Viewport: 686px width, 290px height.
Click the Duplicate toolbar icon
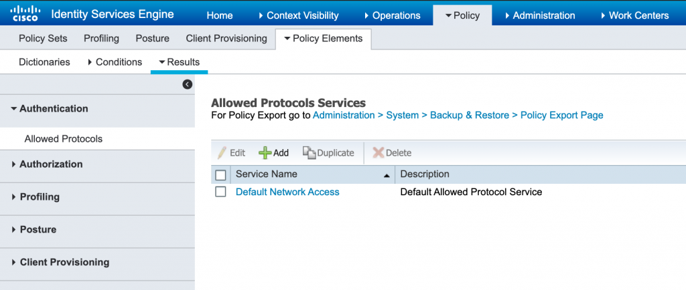coord(309,153)
